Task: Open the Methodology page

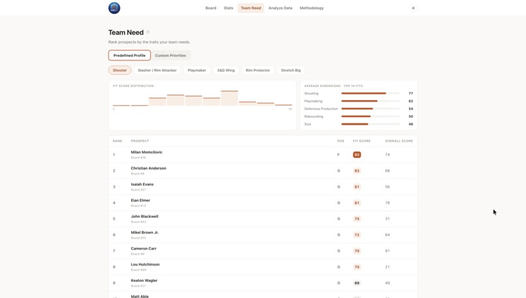Action: click(x=311, y=8)
